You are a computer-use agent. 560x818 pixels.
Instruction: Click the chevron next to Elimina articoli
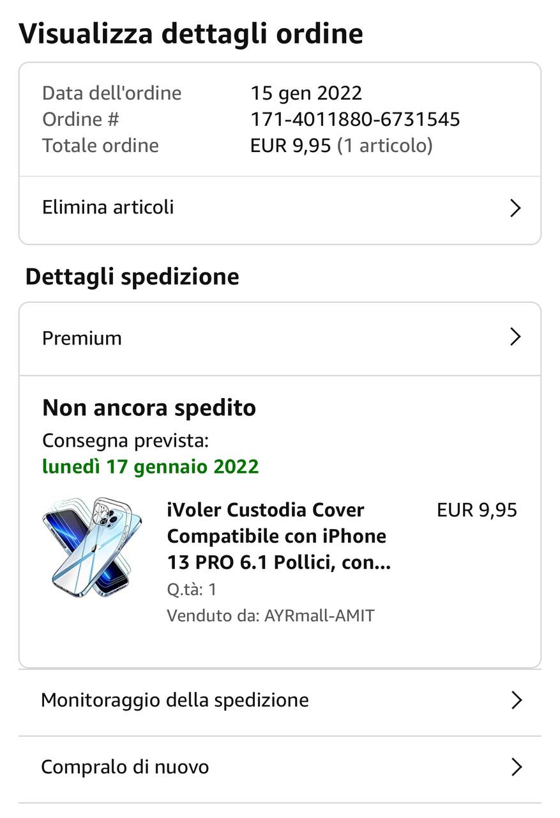pos(516,208)
